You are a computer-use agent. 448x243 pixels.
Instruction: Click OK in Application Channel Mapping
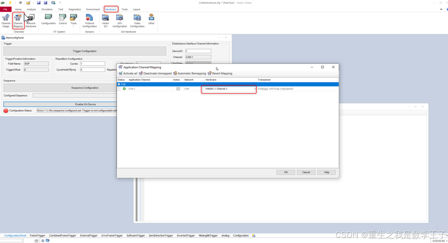coord(286,172)
